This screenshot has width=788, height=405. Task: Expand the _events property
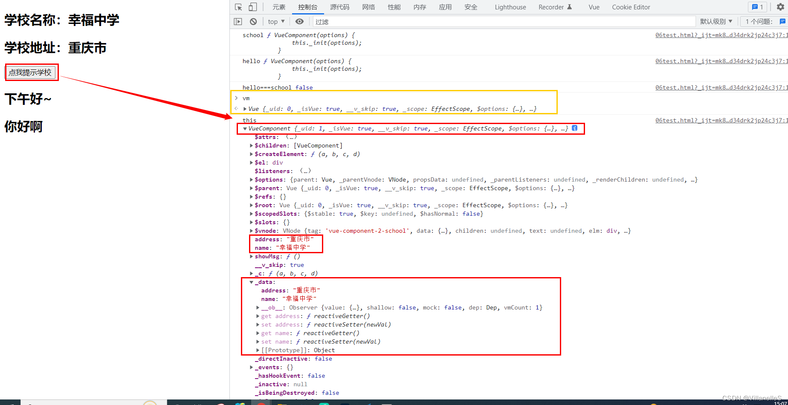252,367
